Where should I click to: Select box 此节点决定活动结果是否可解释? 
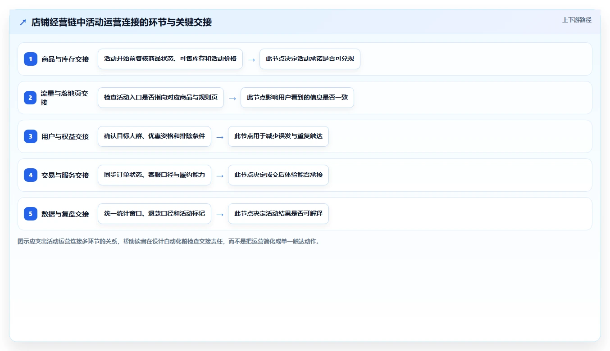click(278, 214)
